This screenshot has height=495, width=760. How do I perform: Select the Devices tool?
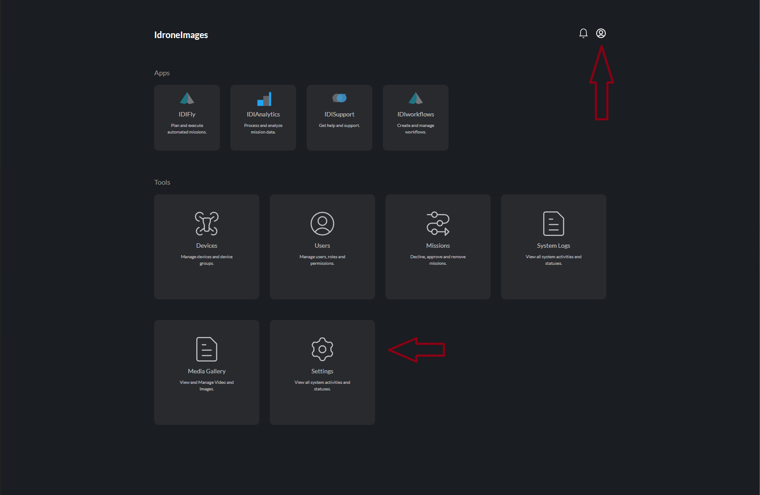(206, 246)
